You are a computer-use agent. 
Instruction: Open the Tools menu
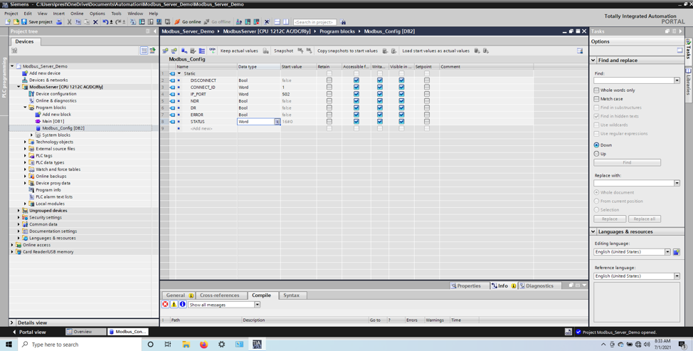116,14
